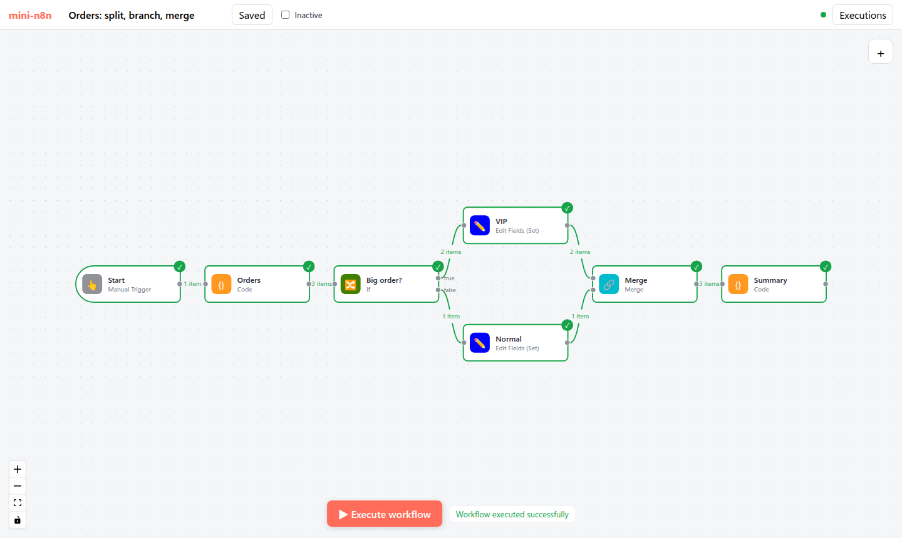Click the green connection status dot
The height and width of the screenshot is (538, 902).
(823, 15)
